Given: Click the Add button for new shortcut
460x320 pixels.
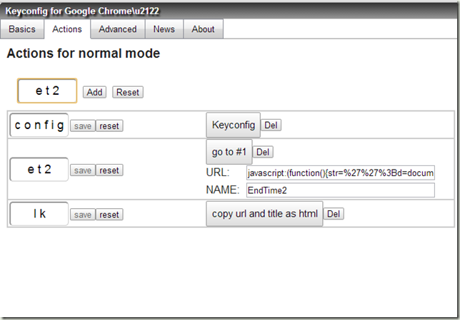Looking at the screenshot, I should pyautogui.click(x=94, y=92).
